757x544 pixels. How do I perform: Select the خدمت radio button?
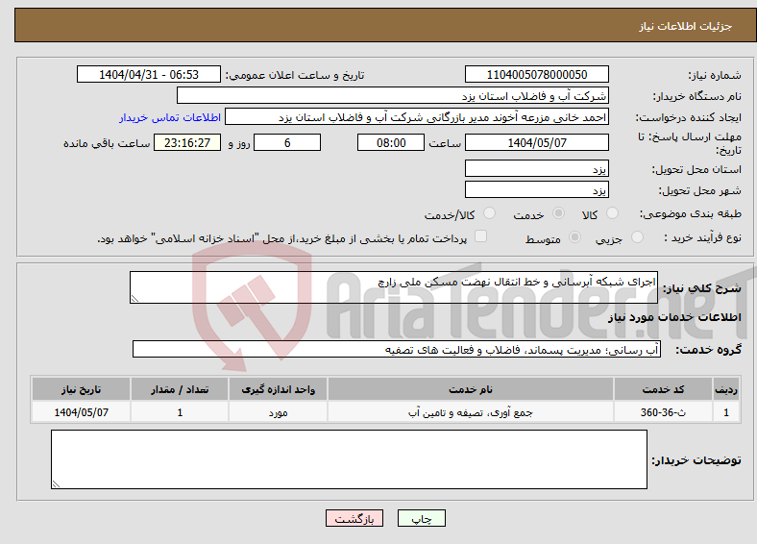558,213
